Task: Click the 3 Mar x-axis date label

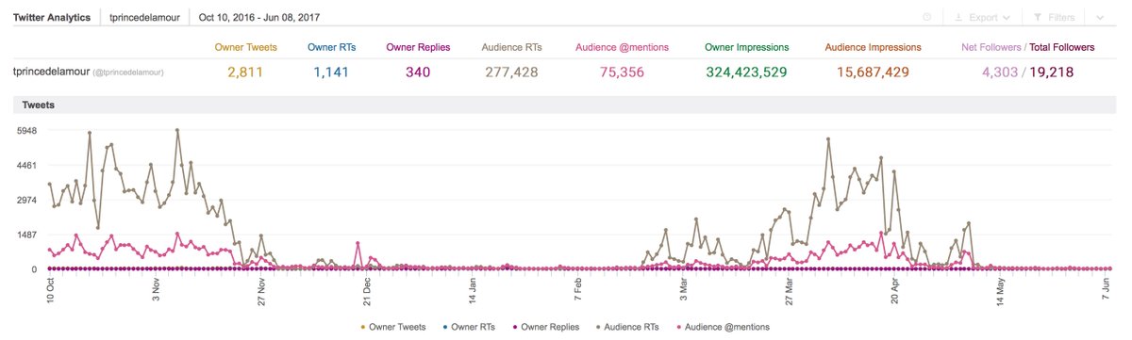Action: click(x=686, y=291)
